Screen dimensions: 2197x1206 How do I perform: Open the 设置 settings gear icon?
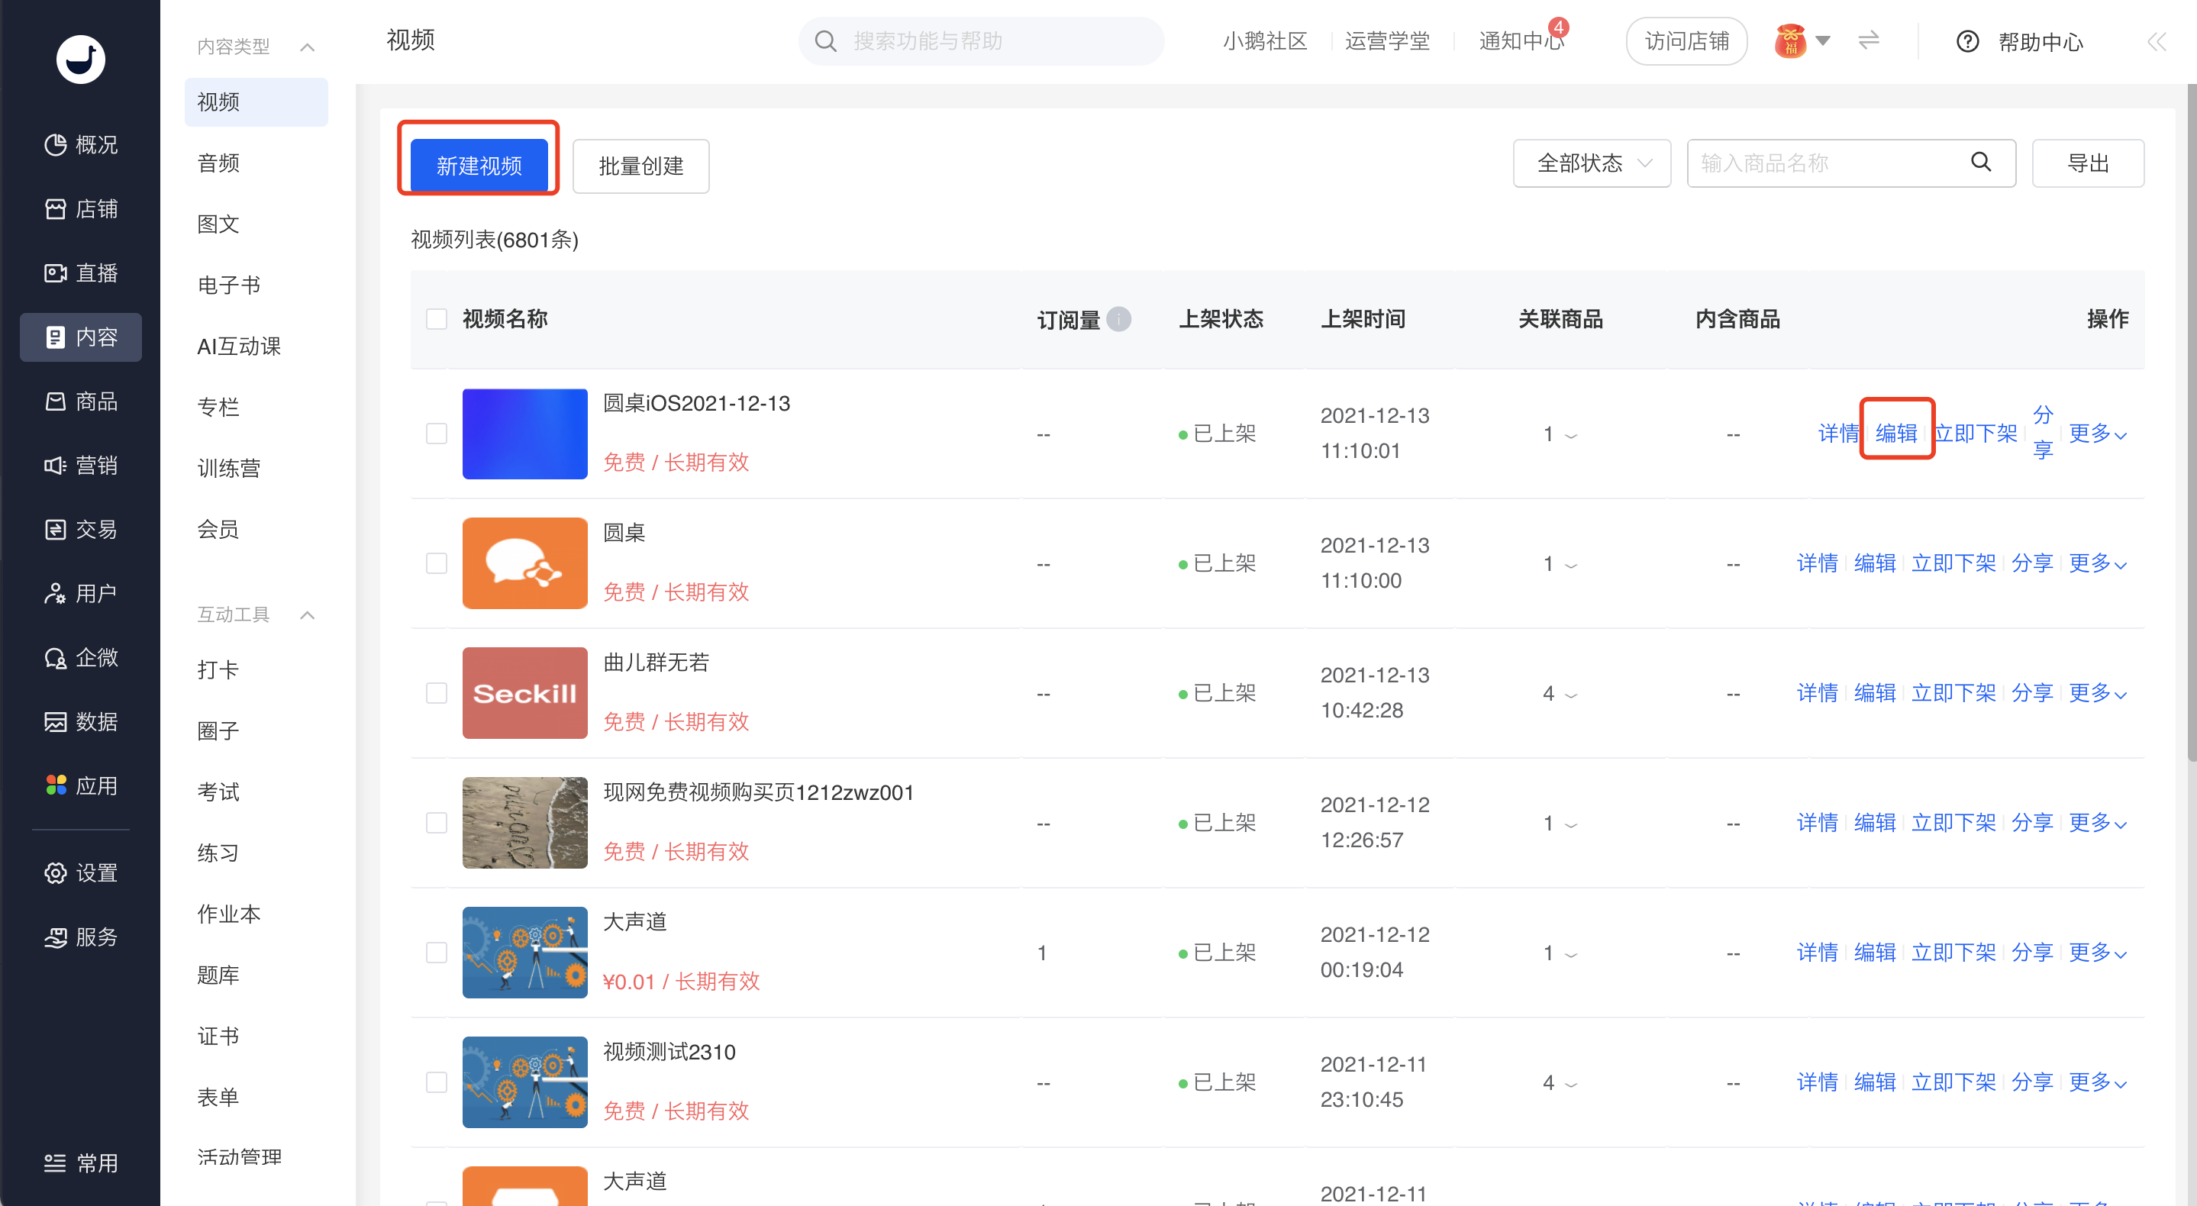(x=55, y=872)
